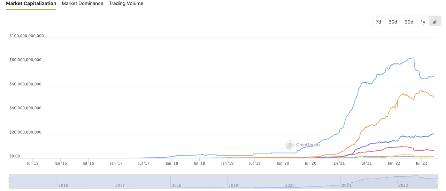This screenshot has width=446, height=191.
Task: Select the Market Capitalization tab
Action: point(31,3)
